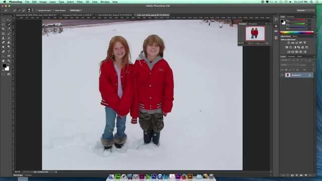Open the Mini Bridge panel

tap(18, 175)
